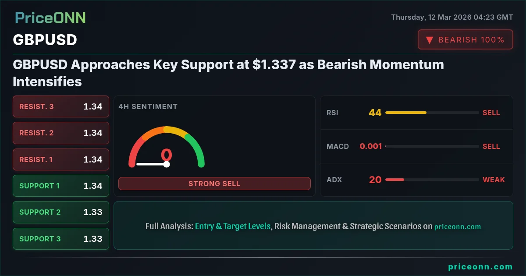Viewport: 526px width, 276px height.
Task: Click the priceonn.com footer text
Action: coord(480,267)
